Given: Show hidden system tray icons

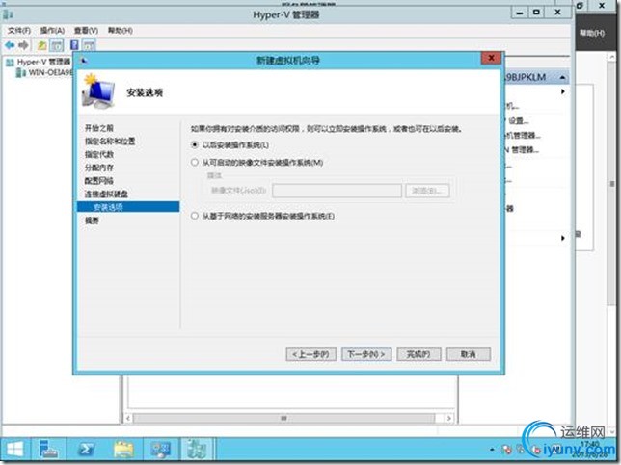Looking at the screenshot, I should tap(492, 450).
